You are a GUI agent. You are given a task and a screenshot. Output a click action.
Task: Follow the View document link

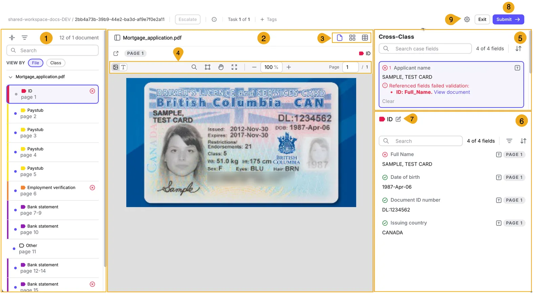(452, 92)
